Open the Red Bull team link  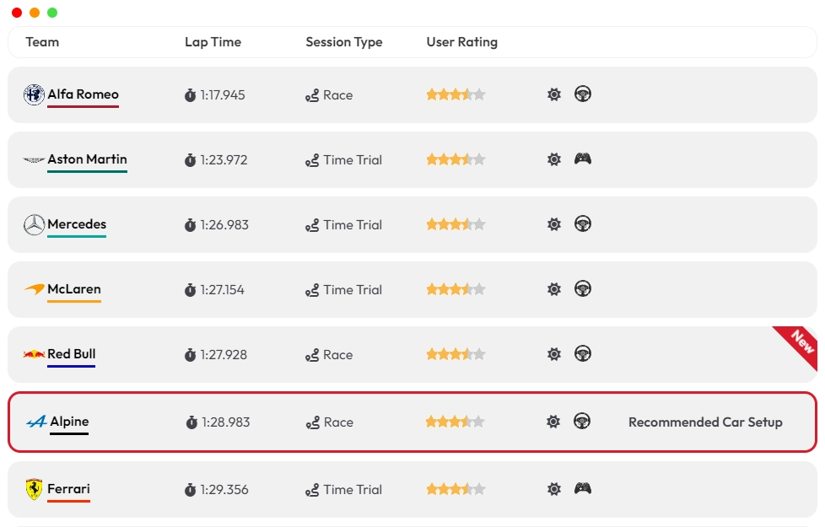coord(72,354)
